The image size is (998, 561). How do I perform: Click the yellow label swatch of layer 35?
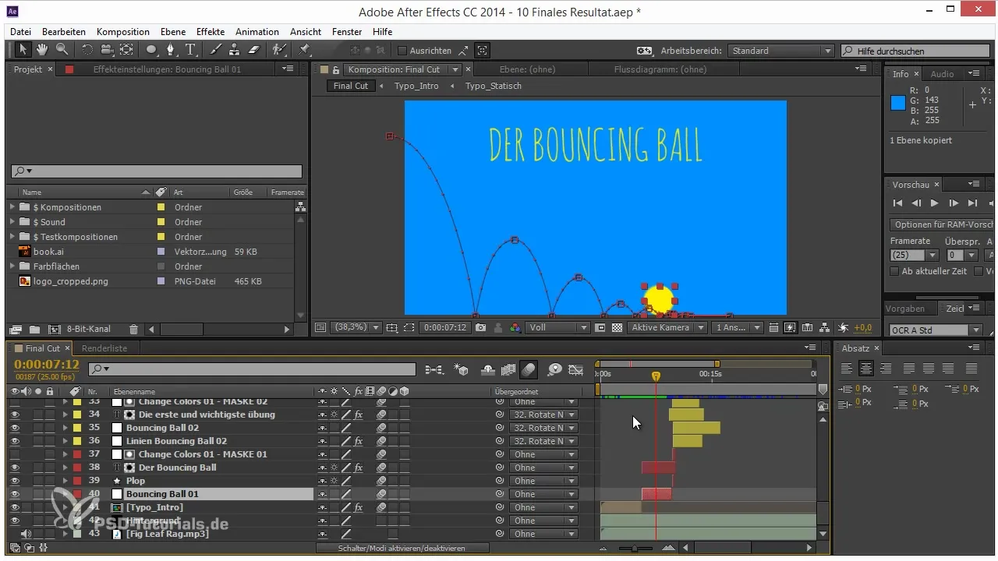(x=76, y=428)
